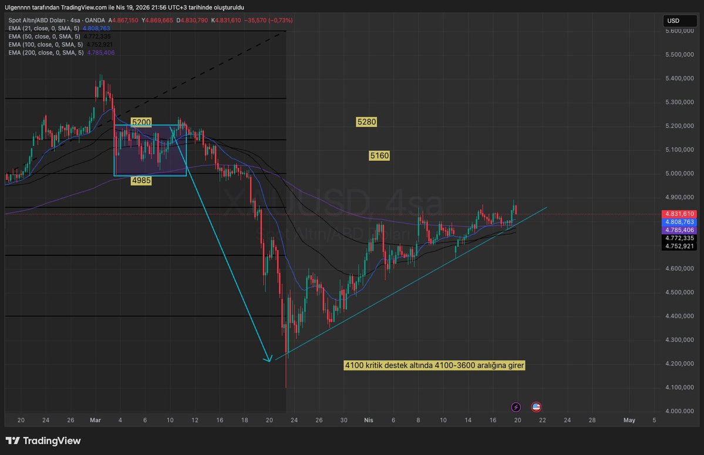Viewport: 704px width, 455px height.
Task: Click the header text 'Ulgennnn tarafından TradingView.com'
Action: tap(56, 7)
